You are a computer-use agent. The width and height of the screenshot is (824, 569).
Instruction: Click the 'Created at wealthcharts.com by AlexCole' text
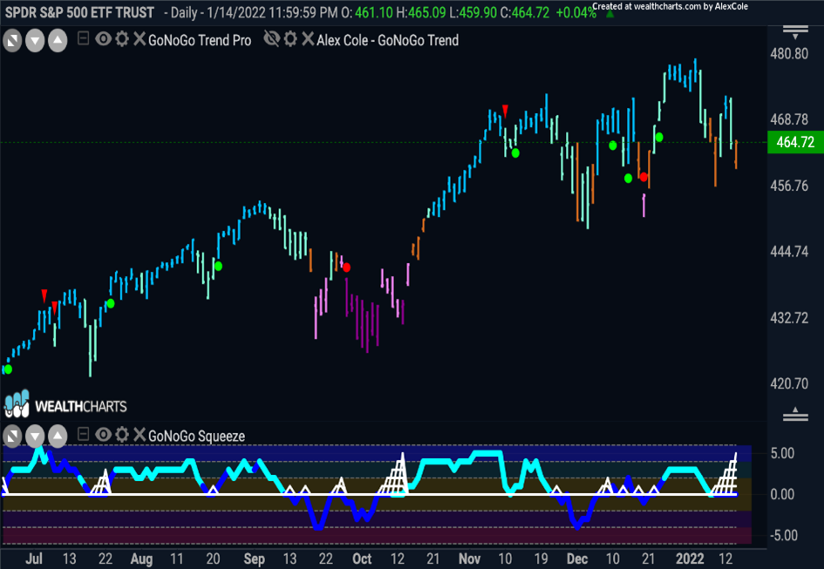point(670,6)
